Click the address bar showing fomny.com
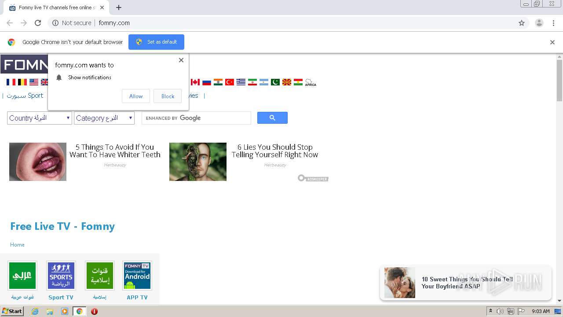 [281, 23]
